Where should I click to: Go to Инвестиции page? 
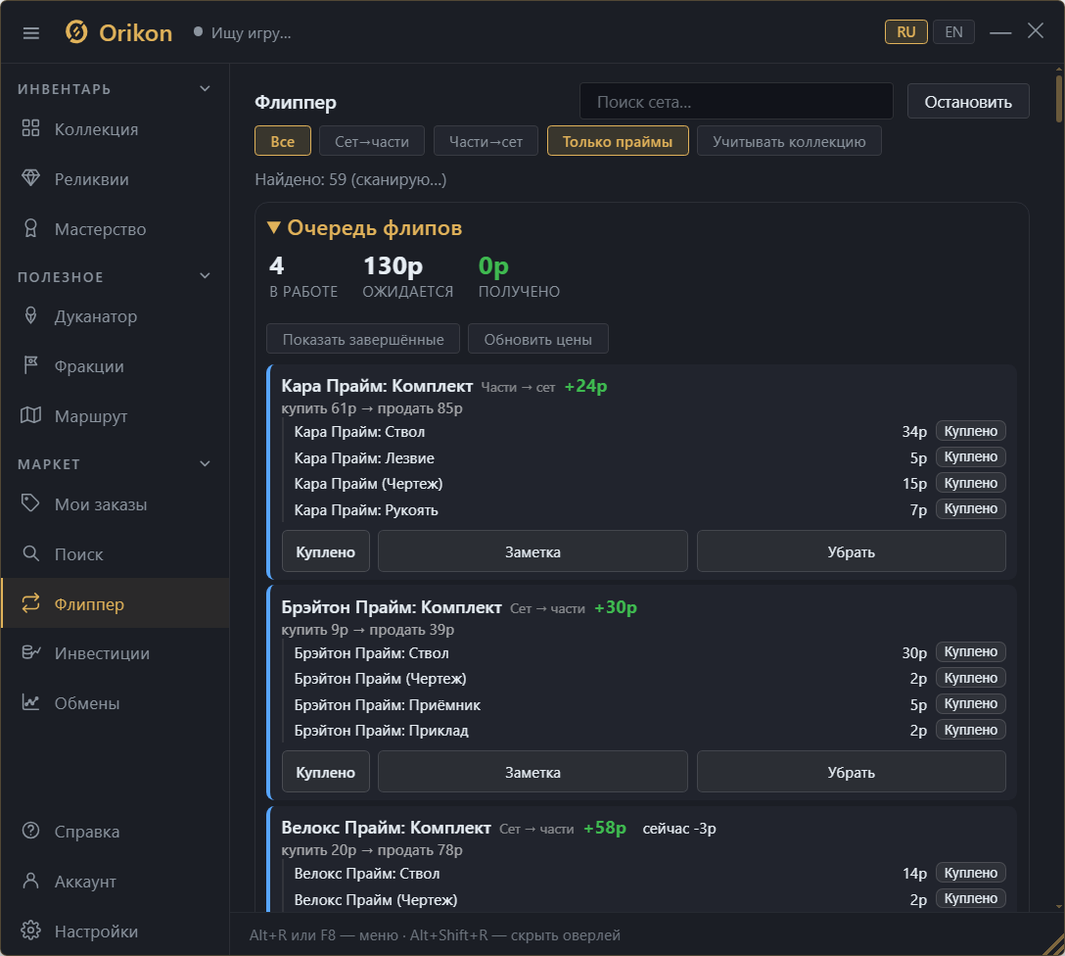[115, 653]
